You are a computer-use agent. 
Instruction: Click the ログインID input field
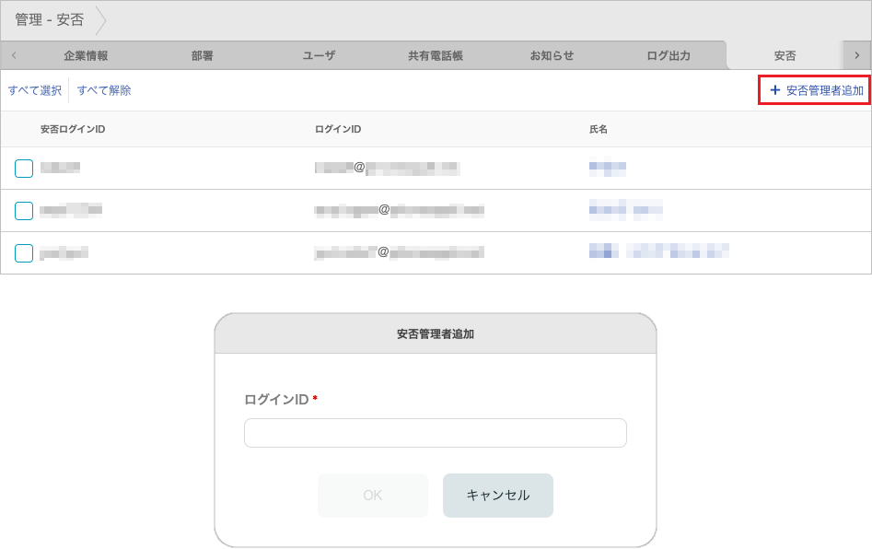click(435, 433)
